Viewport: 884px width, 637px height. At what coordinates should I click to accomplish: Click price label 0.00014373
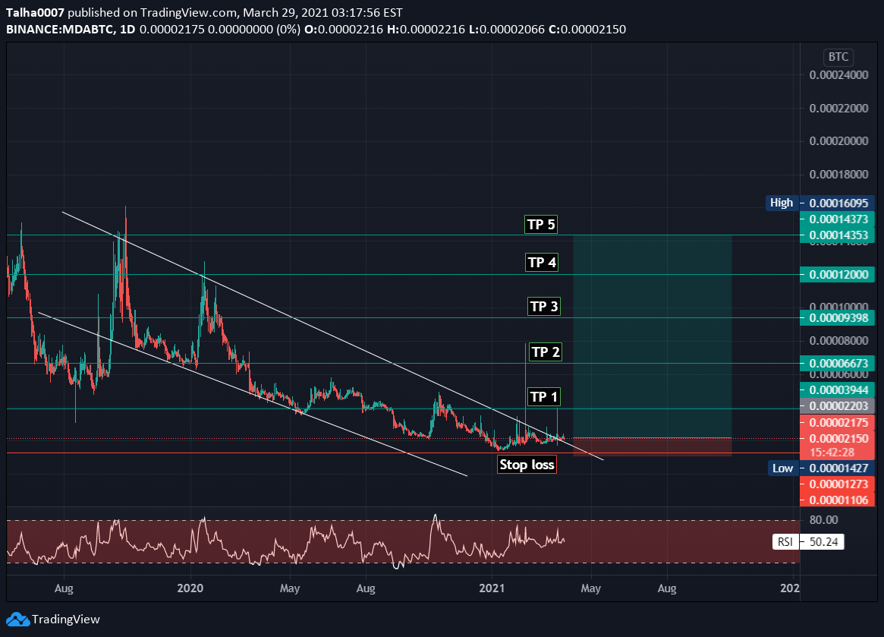click(837, 219)
